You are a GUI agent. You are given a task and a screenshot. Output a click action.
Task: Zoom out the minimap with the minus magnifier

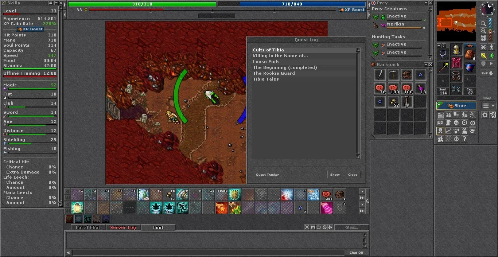pyautogui.click(x=483, y=24)
